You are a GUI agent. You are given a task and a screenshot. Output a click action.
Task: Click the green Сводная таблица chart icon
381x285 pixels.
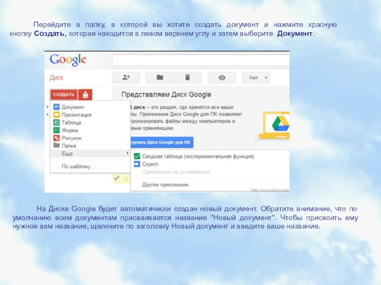point(137,156)
